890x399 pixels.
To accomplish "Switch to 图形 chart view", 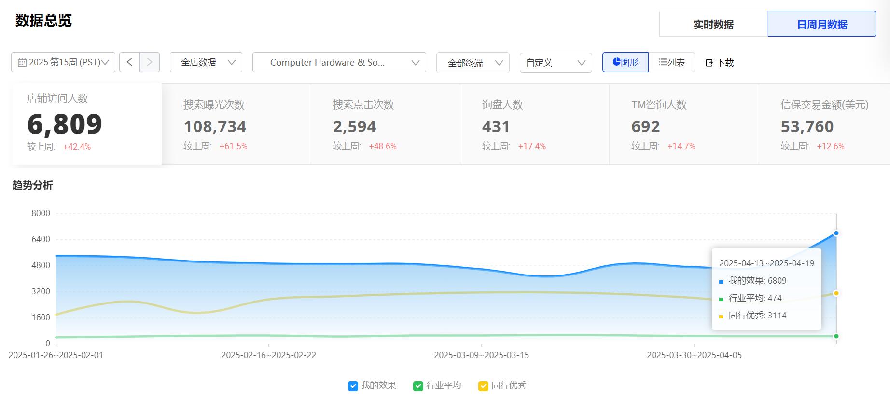I will point(625,62).
